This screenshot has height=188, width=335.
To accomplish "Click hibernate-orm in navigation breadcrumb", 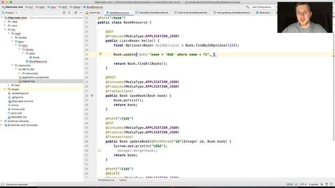I will pos(13,7).
